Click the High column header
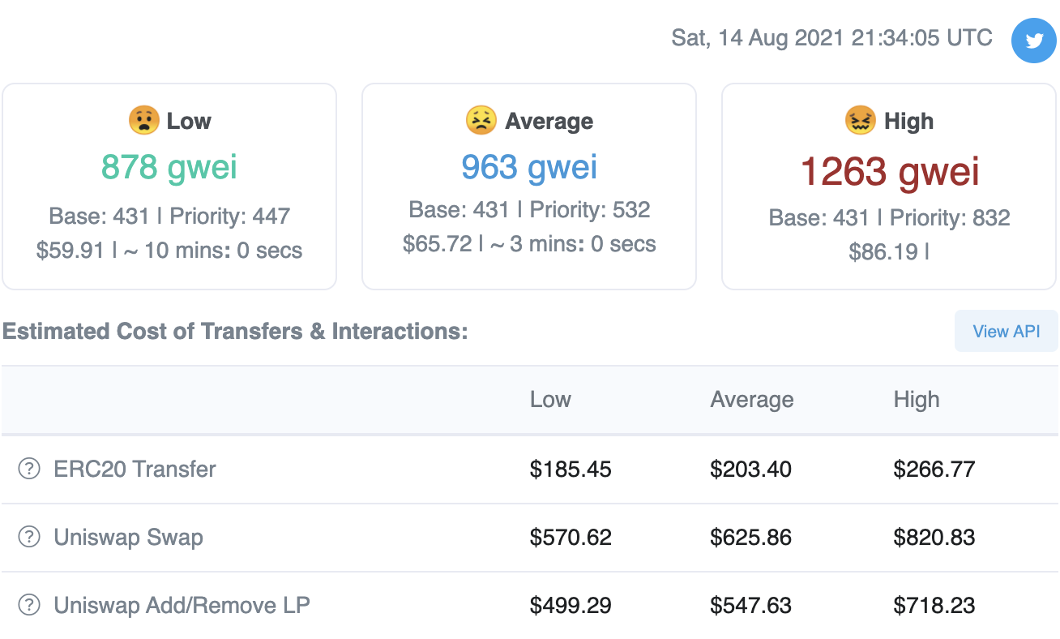This screenshot has height=639, width=1060. coord(917,399)
